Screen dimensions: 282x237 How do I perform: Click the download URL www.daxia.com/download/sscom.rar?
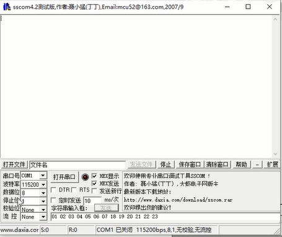point(178,200)
